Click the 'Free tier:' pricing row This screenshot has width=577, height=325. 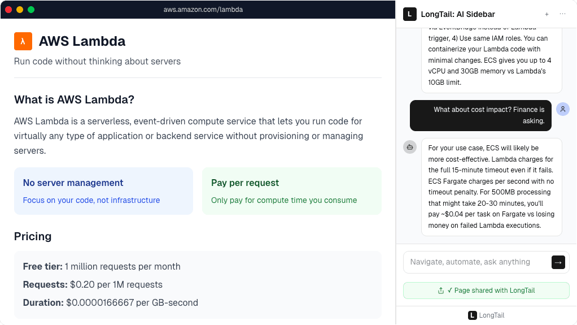click(x=102, y=266)
